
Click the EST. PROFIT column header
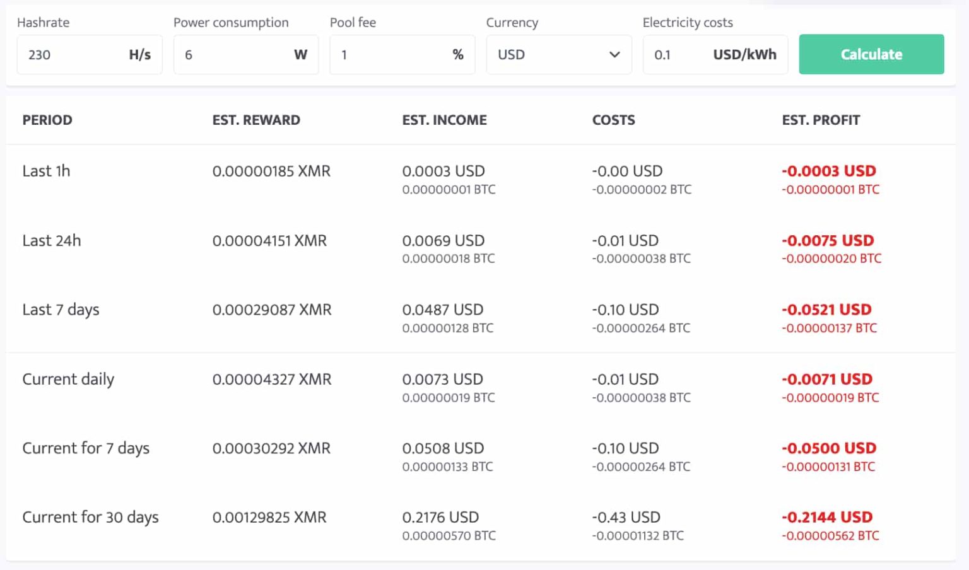821,120
